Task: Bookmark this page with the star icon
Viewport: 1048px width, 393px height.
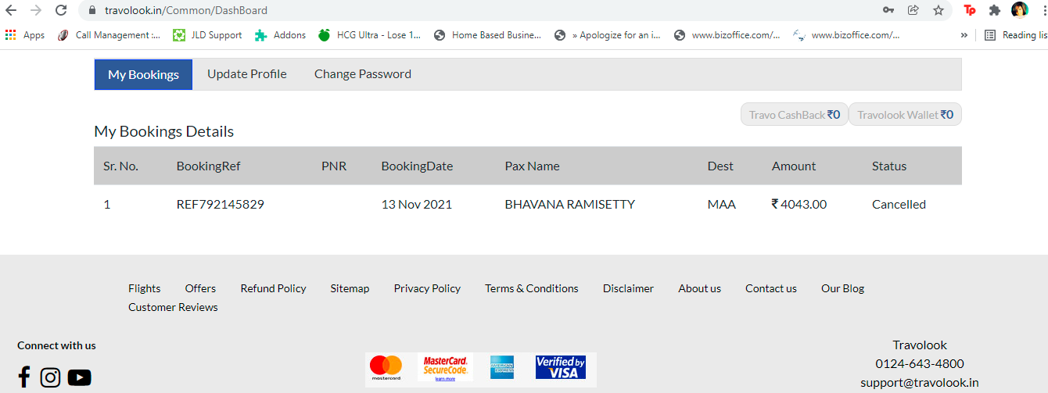Action: coord(939,10)
